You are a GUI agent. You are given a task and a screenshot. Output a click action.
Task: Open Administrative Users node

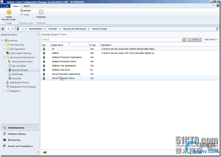coord(20,61)
